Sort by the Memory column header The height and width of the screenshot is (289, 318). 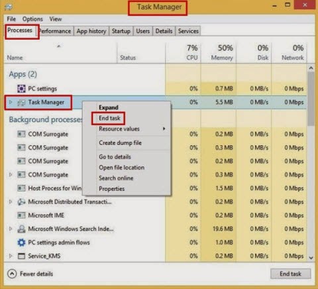point(219,53)
